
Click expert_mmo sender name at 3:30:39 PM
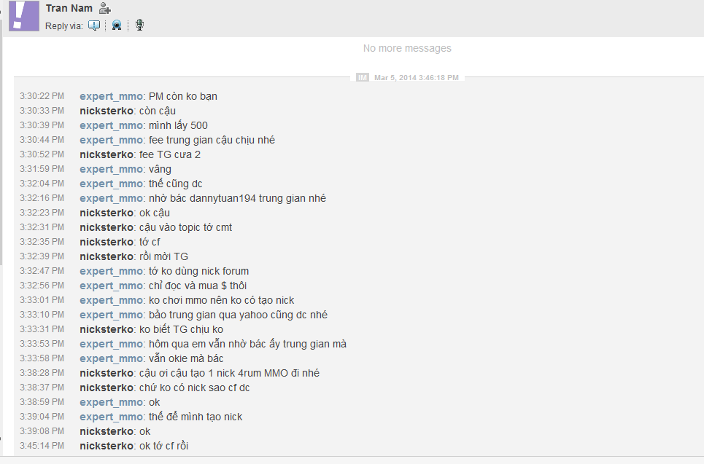click(112, 125)
